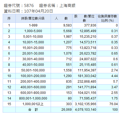The image size is (121, 115).
Task: Click the 1,076 holder count cell
Action: click(61, 53)
